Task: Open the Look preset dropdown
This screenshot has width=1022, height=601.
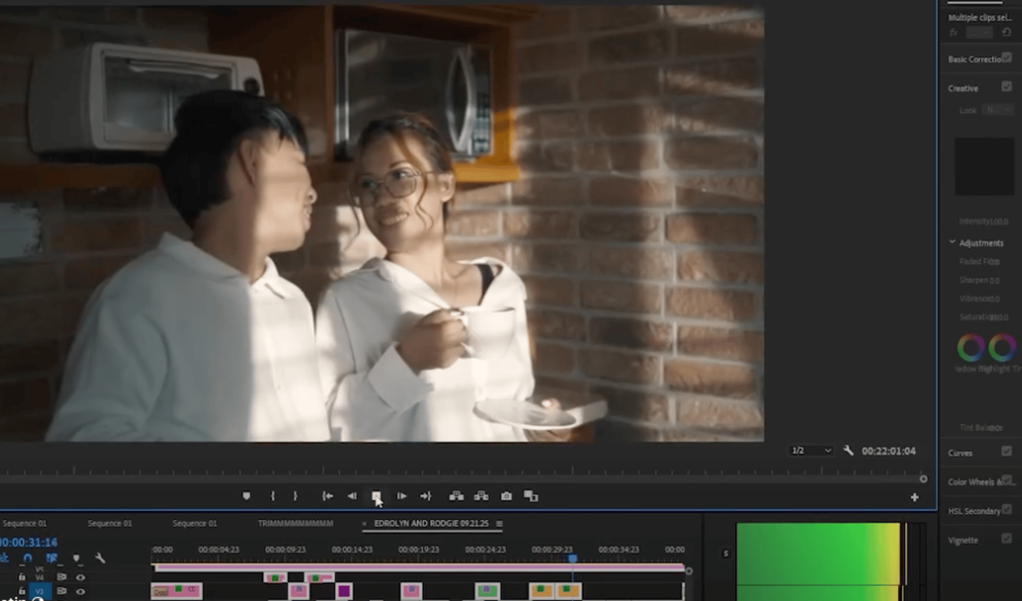Action: tap(998, 110)
